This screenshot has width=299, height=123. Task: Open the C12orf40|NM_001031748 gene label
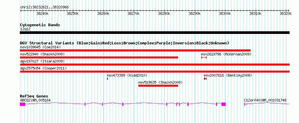[265, 100]
